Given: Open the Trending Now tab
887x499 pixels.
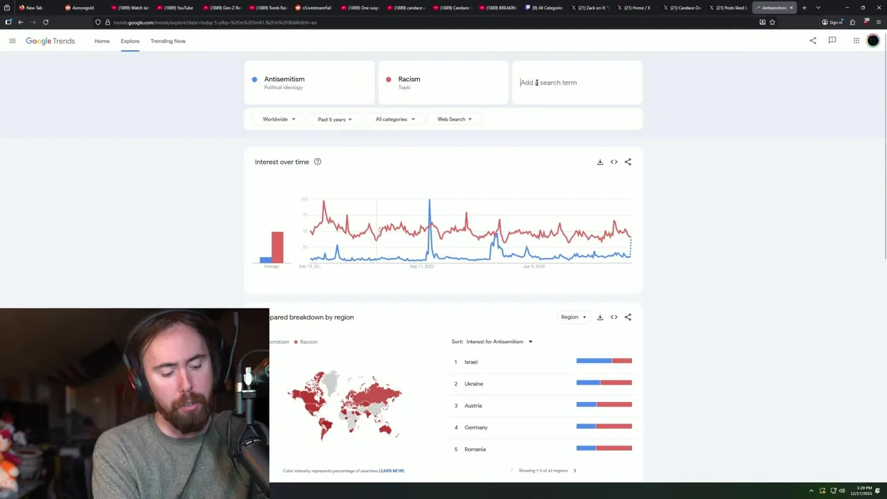Looking at the screenshot, I should [168, 41].
